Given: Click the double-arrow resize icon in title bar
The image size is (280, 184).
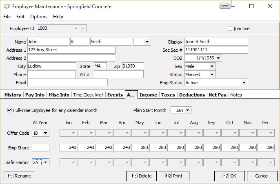Looking at the screenshot, I should click(x=225, y=5).
